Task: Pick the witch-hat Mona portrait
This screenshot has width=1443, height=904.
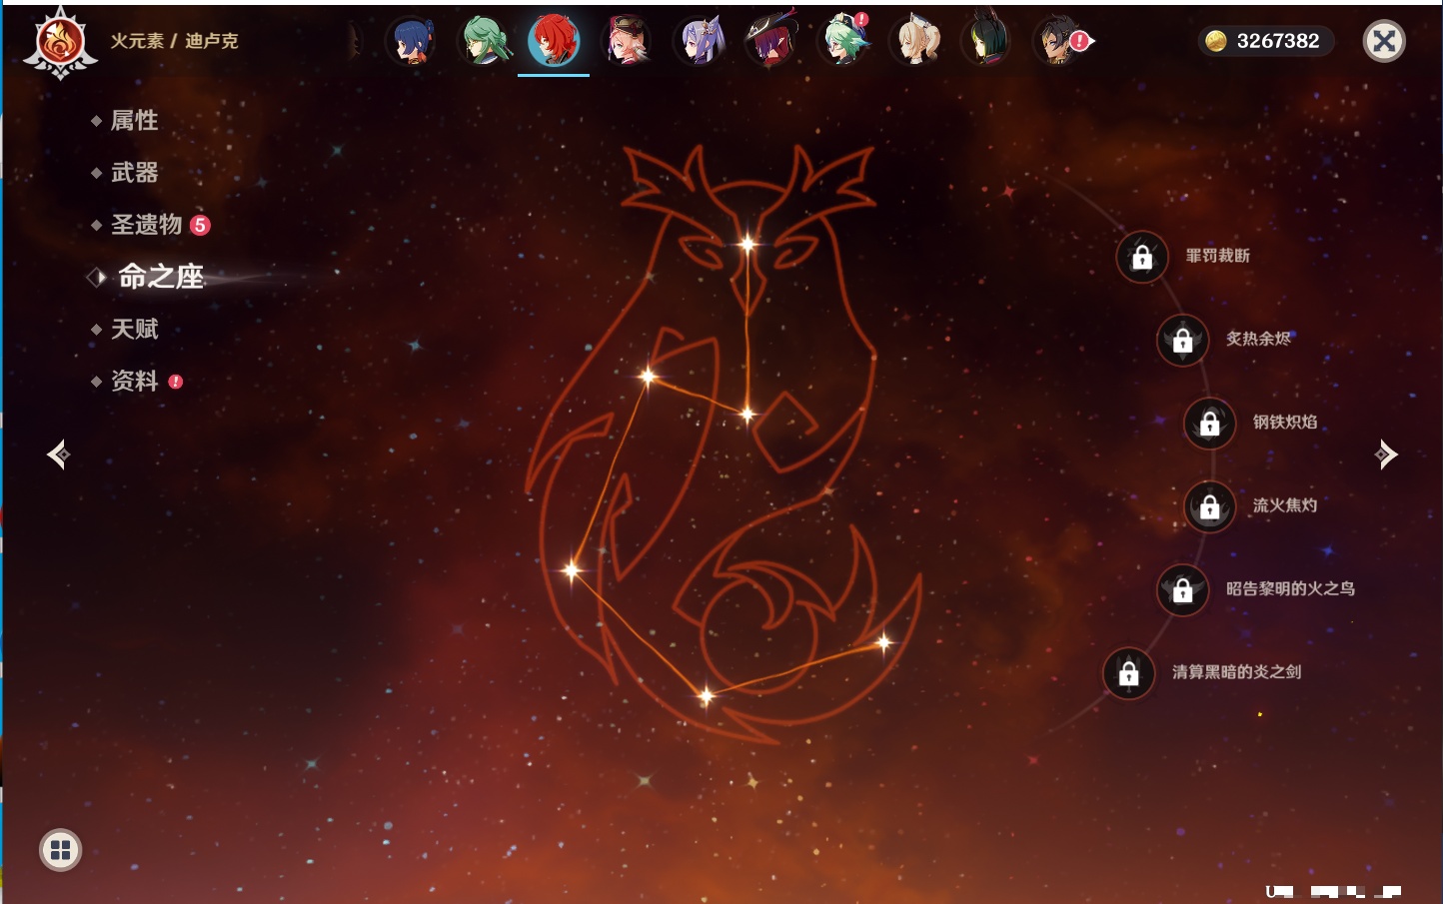Action: pos(770,41)
